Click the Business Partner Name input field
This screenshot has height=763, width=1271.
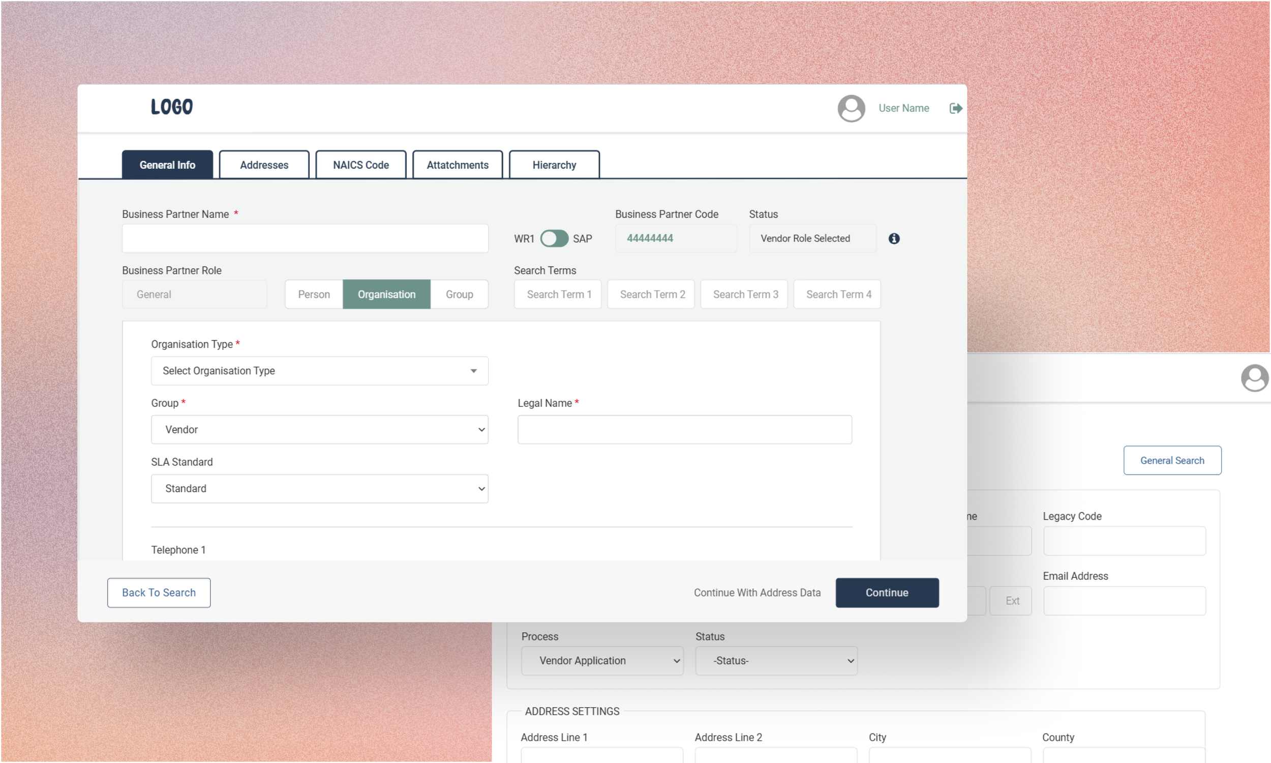point(305,238)
